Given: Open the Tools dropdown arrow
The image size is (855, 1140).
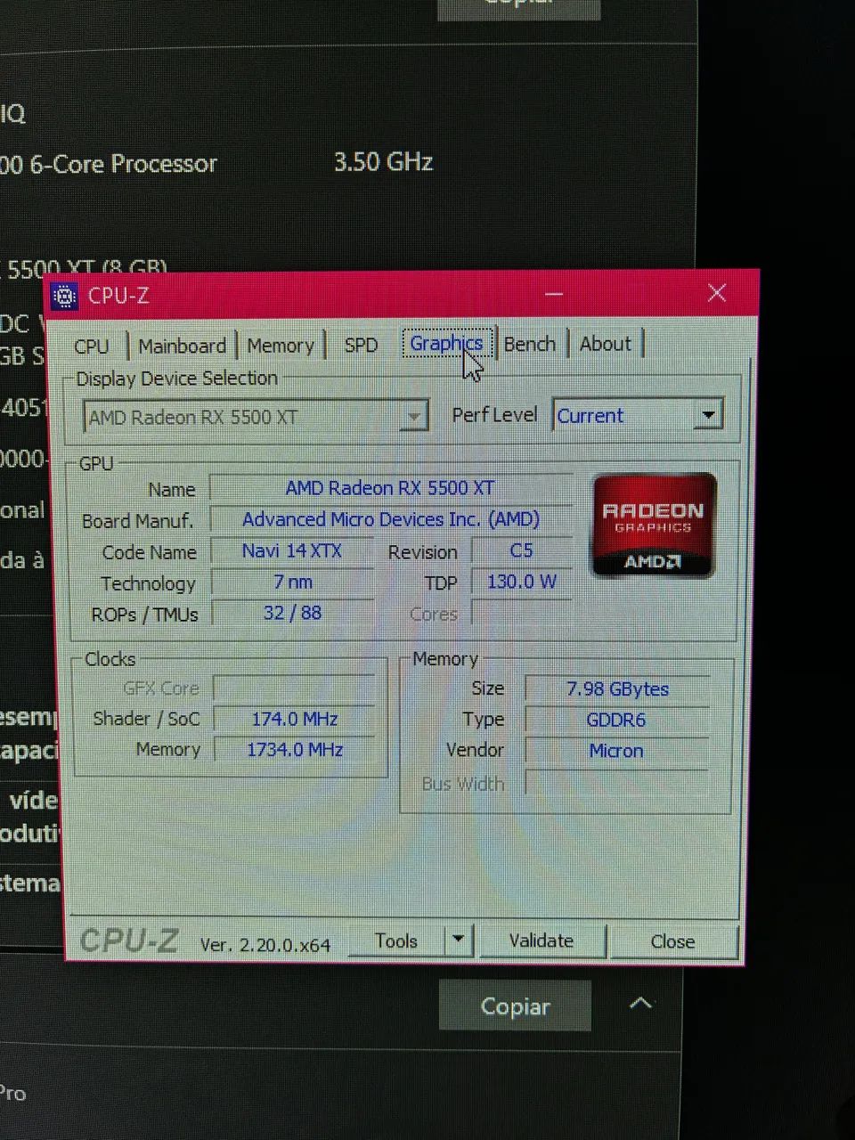Looking at the screenshot, I should (458, 939).
